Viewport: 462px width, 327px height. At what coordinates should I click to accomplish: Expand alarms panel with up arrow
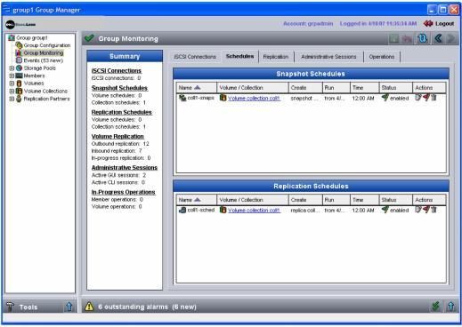pyautogui.click(x=451, y=307)
